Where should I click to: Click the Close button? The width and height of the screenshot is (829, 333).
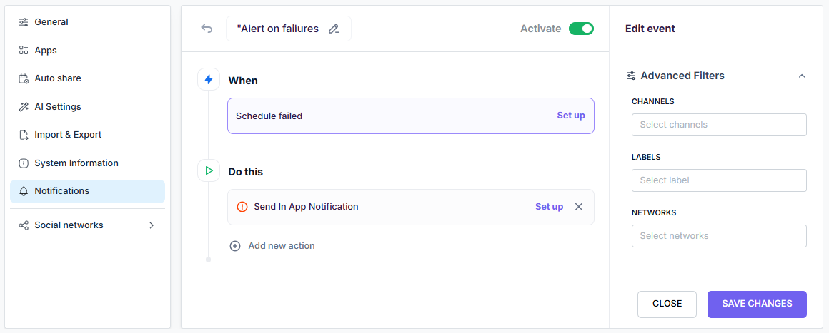point(667,304)
